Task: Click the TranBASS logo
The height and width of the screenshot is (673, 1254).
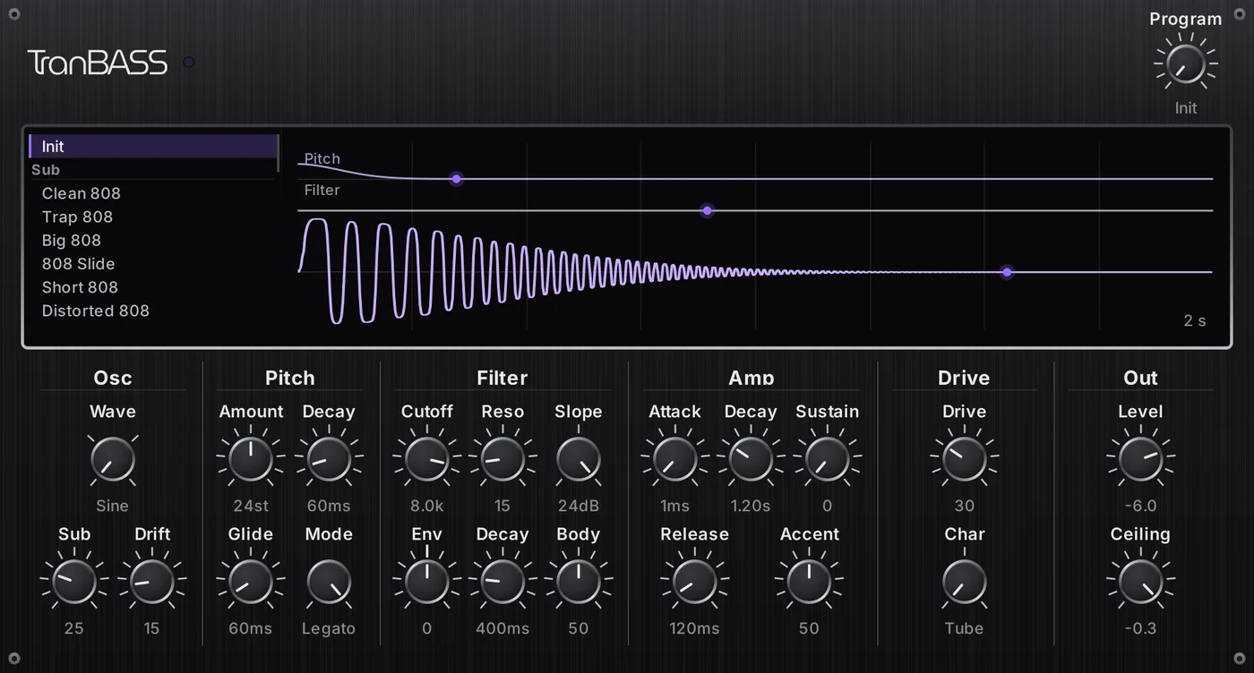Action: tap(98, 63)
